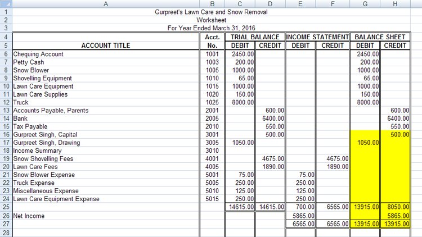Select the column D header
Screen dimensions: 422x237
tap(270, 4)
